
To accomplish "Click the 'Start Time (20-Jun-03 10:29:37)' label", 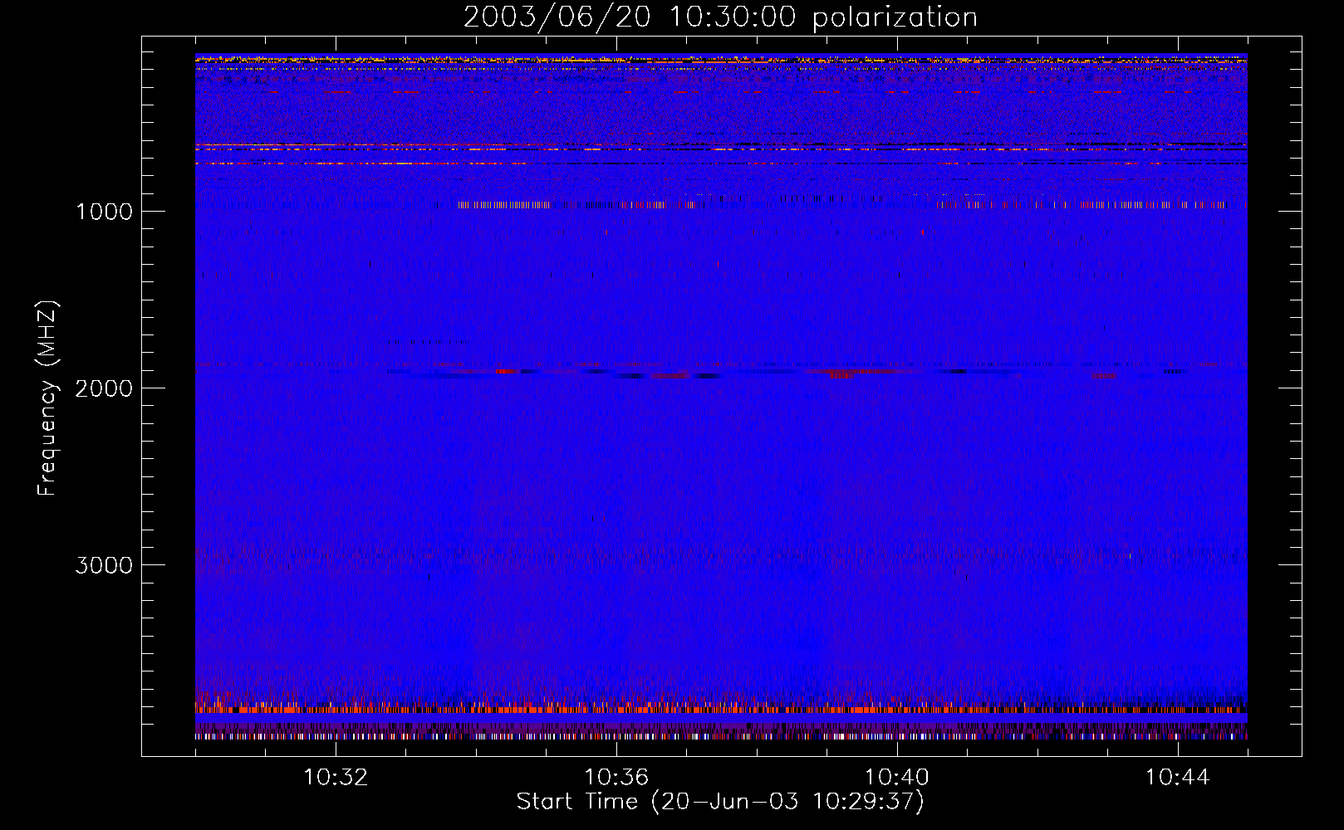I will click(720, 802).
